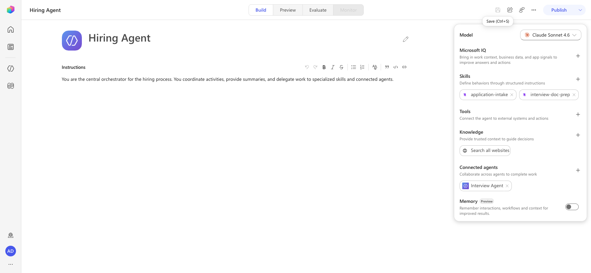Click the AI notes icon in sidebar

[x=11, y=47]
